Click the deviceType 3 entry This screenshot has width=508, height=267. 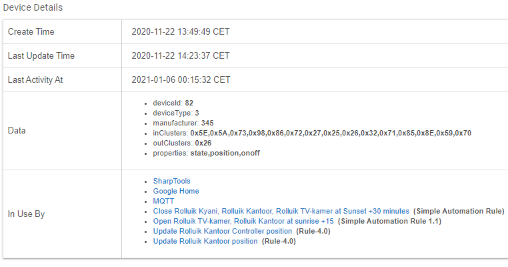[176, 113]
